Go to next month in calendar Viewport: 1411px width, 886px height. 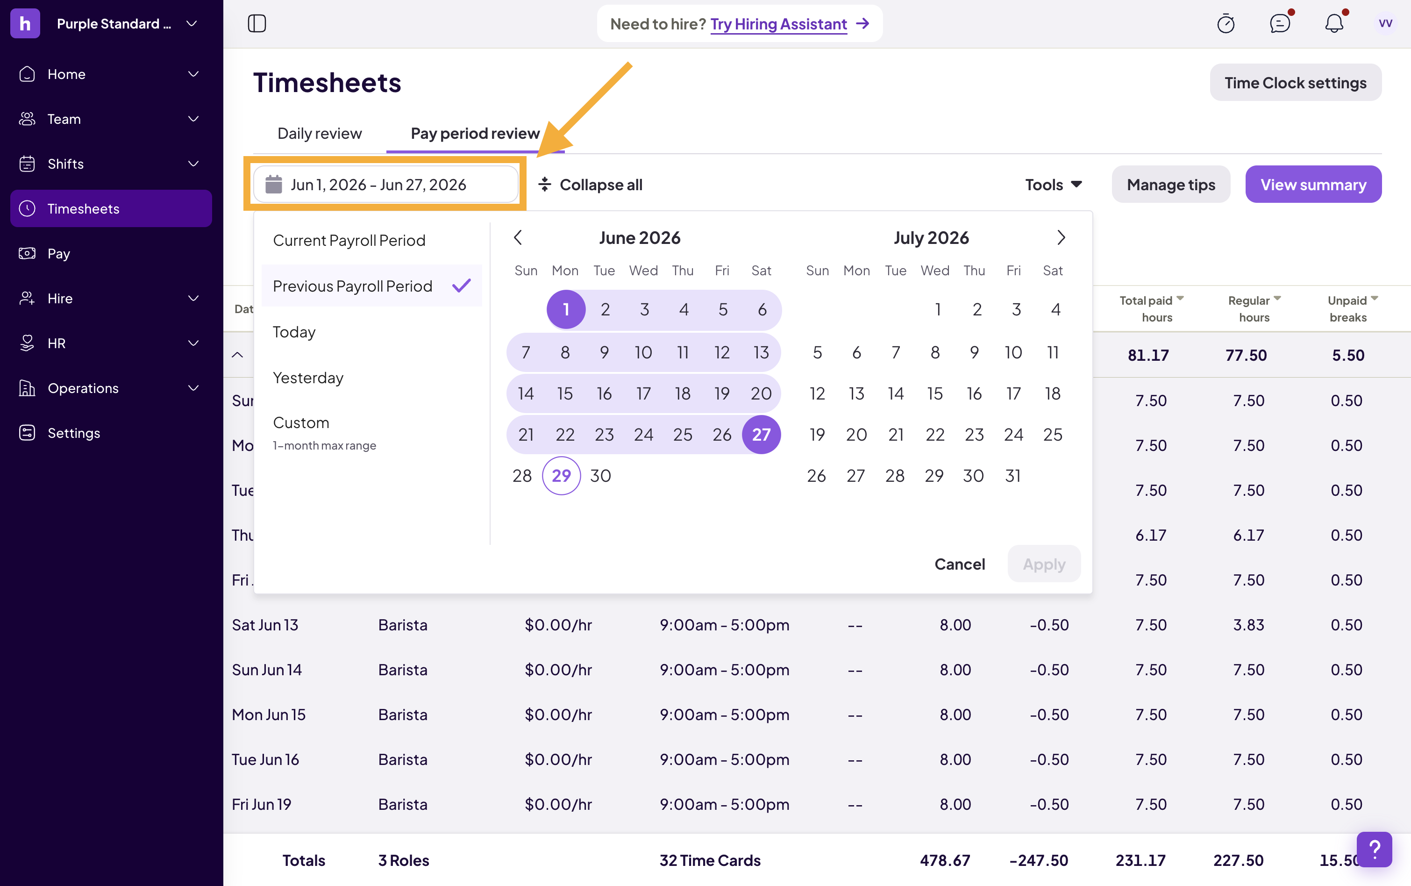tap(1061, 237)
